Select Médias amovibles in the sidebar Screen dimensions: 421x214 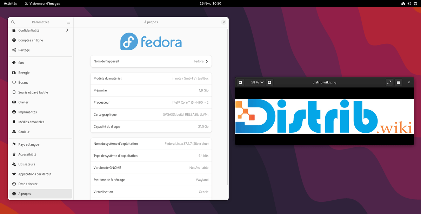tap(41, 122)
